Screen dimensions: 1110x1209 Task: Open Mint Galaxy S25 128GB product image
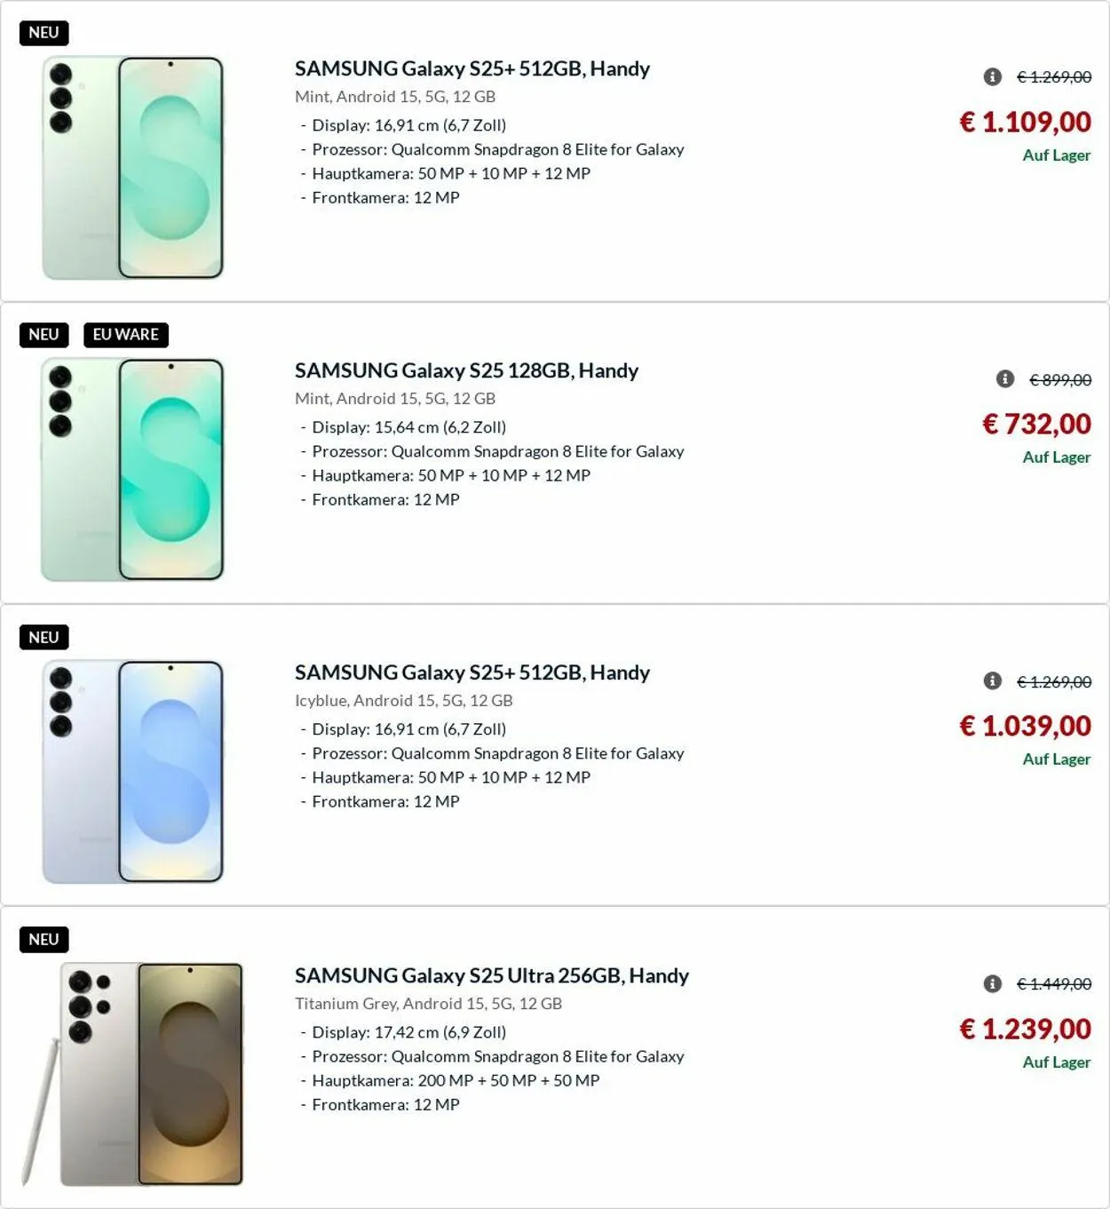point(133,470)
